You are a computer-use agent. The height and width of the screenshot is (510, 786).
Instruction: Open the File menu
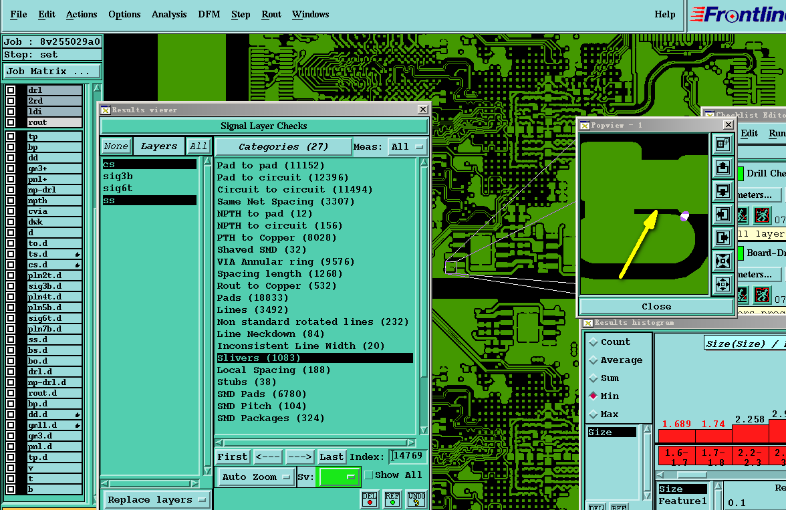19,15
